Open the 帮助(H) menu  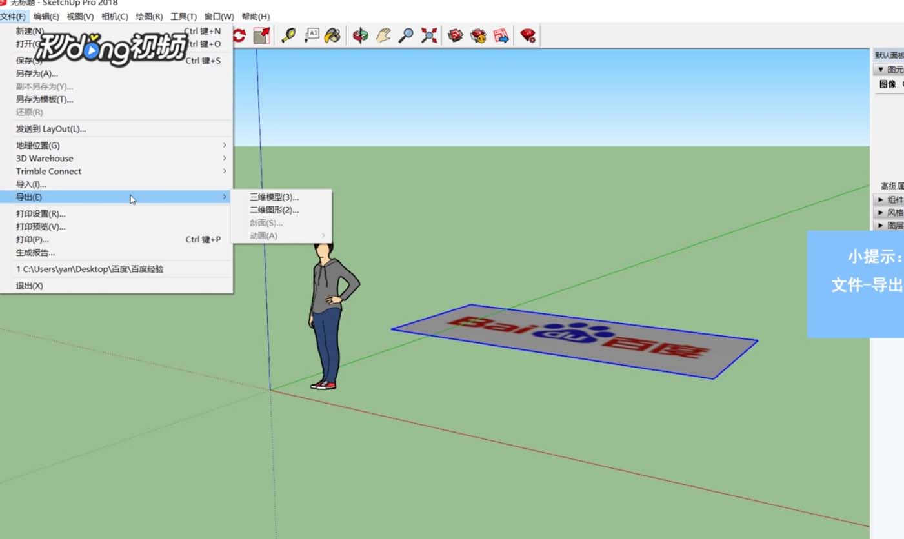(x=256, y=16)
